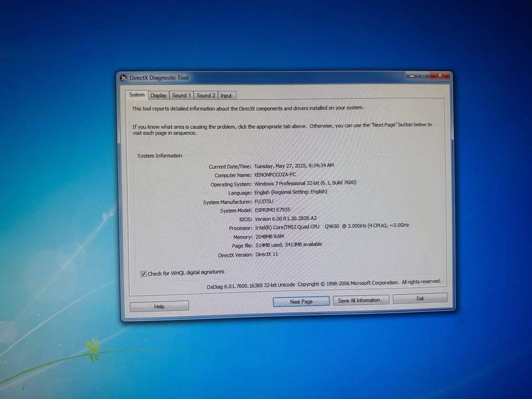Click the disabled maximize button in title bar
This screenshot has height=399, width=532.
pyautogui.click(x=424, y=75)
